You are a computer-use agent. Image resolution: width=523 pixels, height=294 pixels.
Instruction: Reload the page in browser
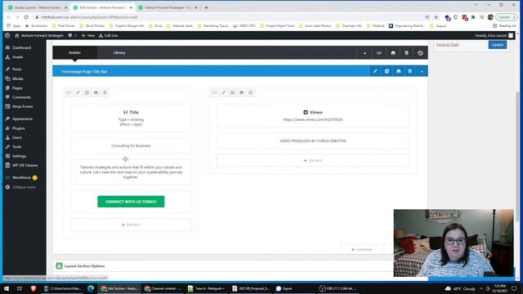26,17
